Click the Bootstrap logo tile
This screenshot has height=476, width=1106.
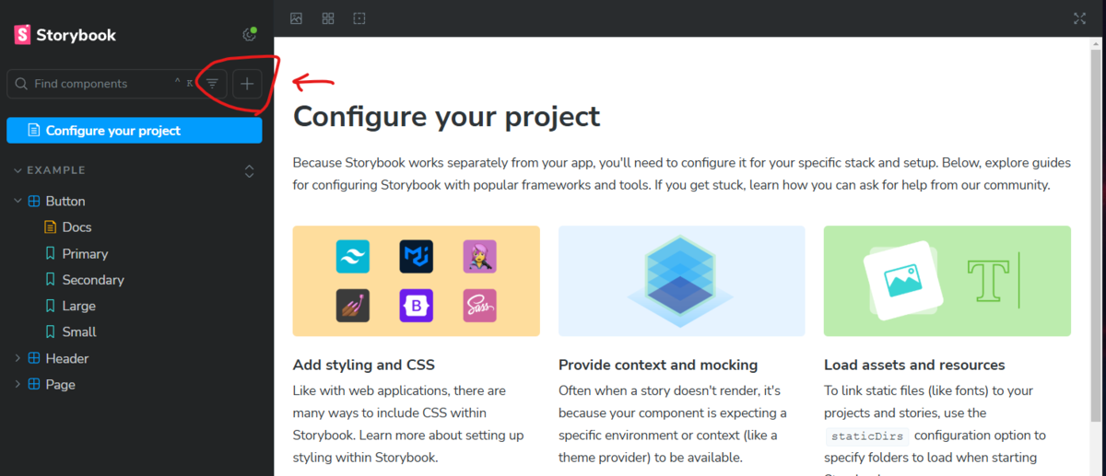pos(416,305)
